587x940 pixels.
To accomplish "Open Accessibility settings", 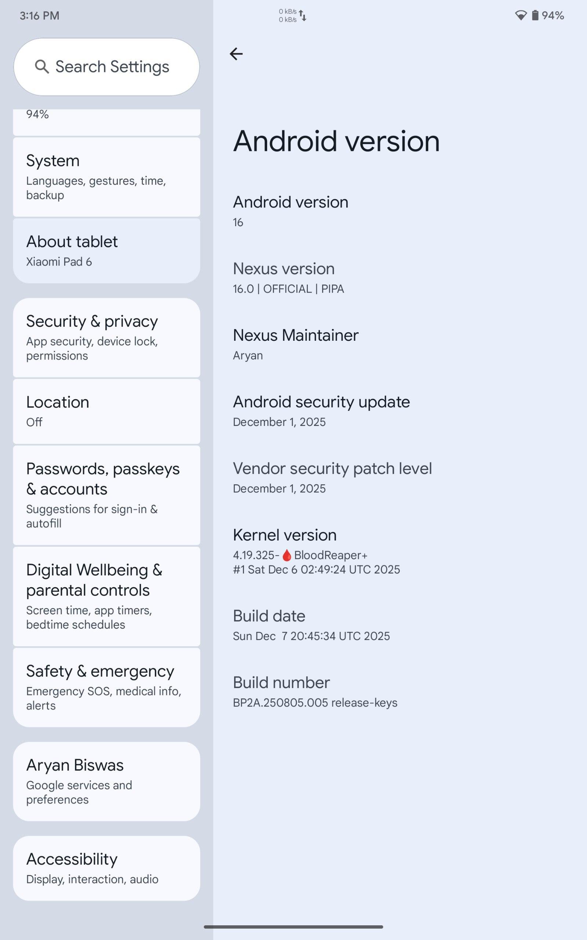I will click(x=106, y=868).
